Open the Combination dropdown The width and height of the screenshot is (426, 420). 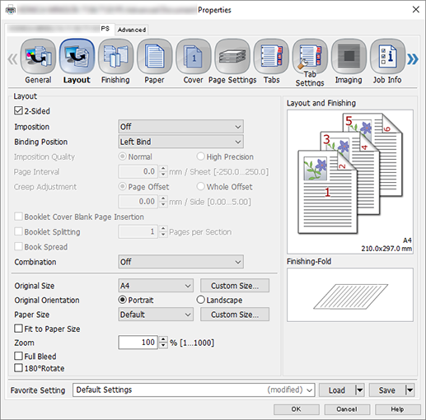click(180, 262)
